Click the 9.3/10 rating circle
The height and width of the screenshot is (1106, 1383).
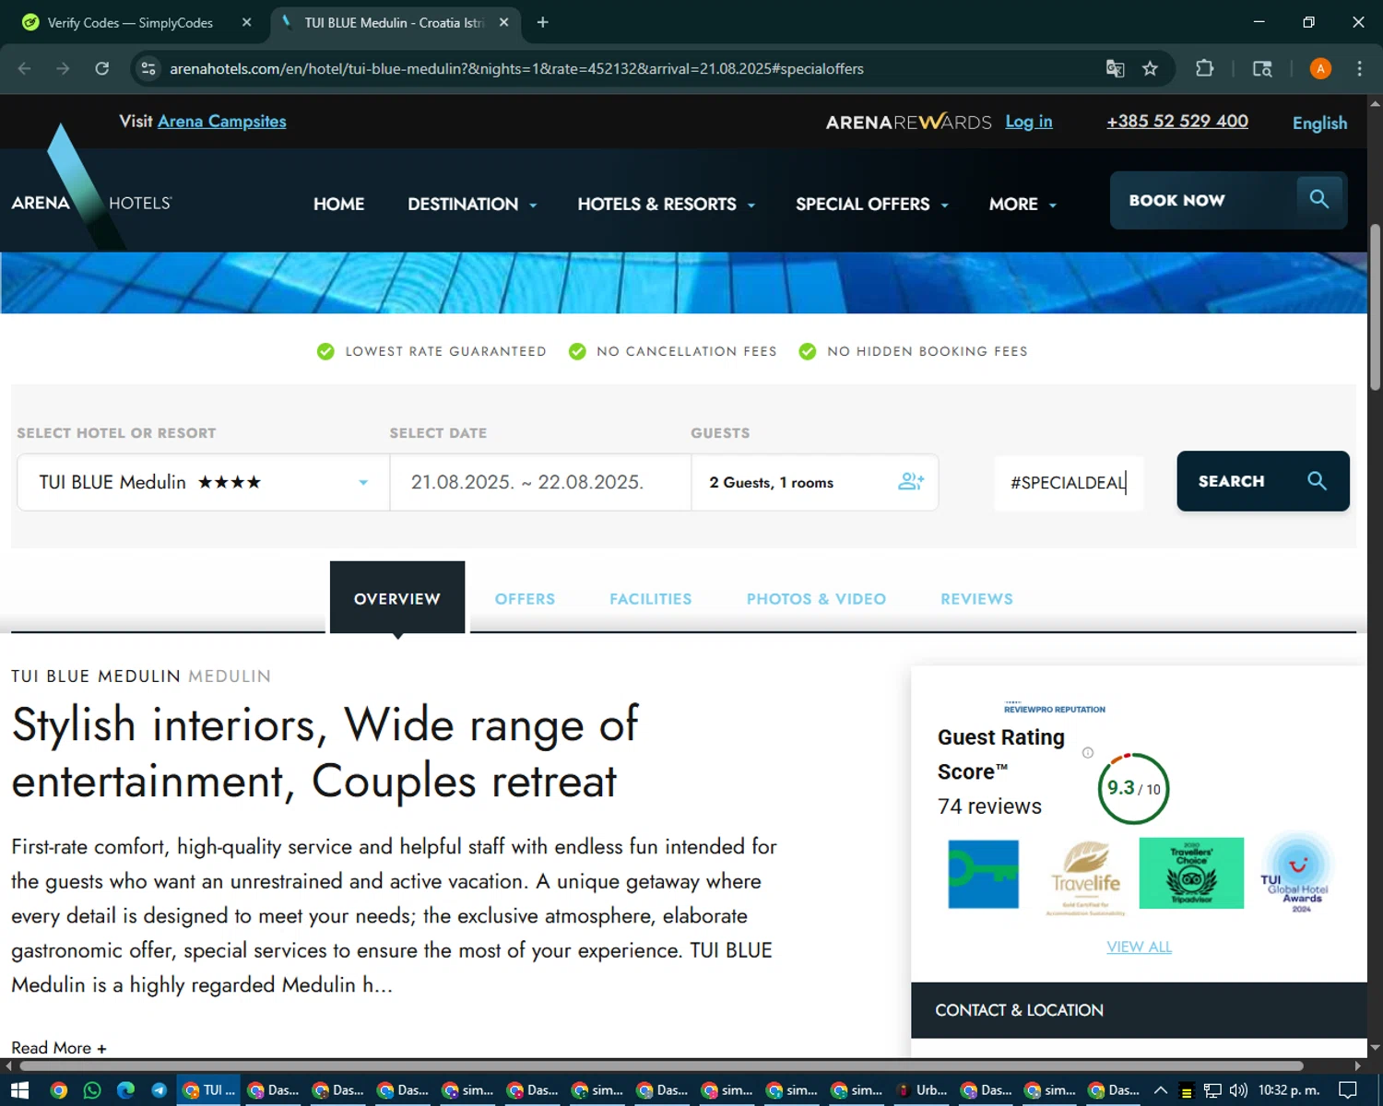pyautogui.click(x=1133, y=788)
